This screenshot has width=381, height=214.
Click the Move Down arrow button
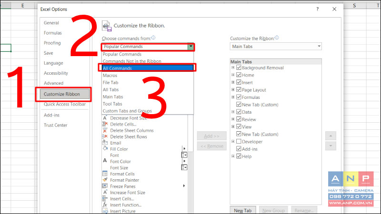tap(331, 146)
